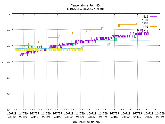This screenshot has width=165, height=124.
Task: Click the x-axis tick label 02:40
Action: point(34,117)
